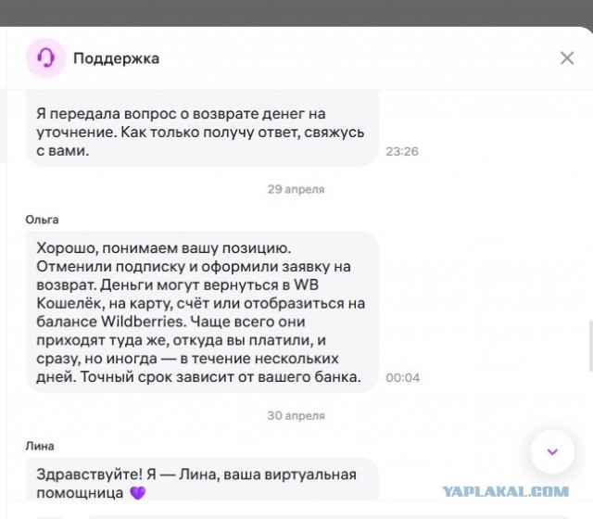This screenshot has height=519, width=593.
Task: Close the Поддержка chat window
Action: (x=567, y=58)
